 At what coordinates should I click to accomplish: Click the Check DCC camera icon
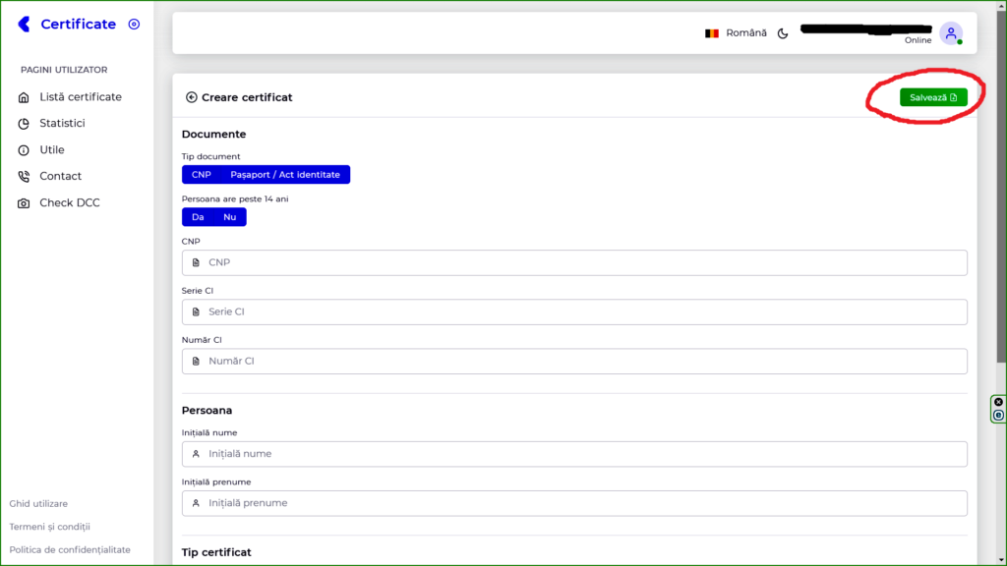pos(24,203)
